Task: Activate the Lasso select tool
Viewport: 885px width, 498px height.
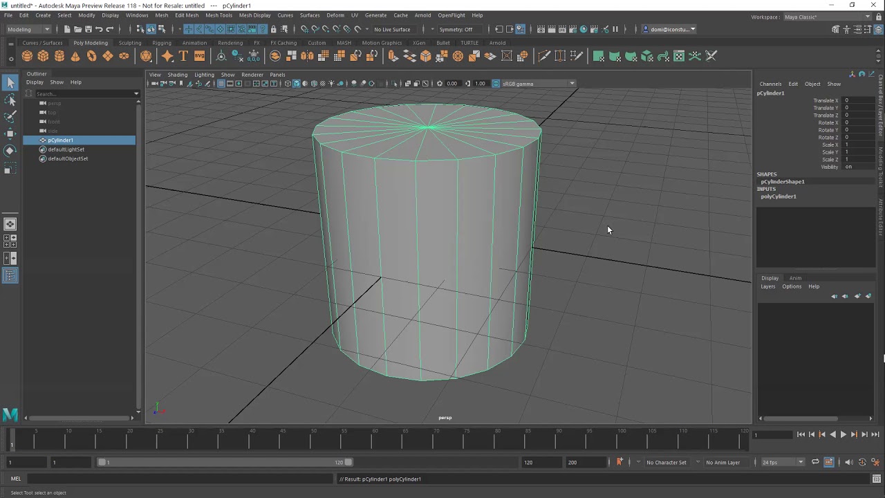Action: (x=10, y=100)
